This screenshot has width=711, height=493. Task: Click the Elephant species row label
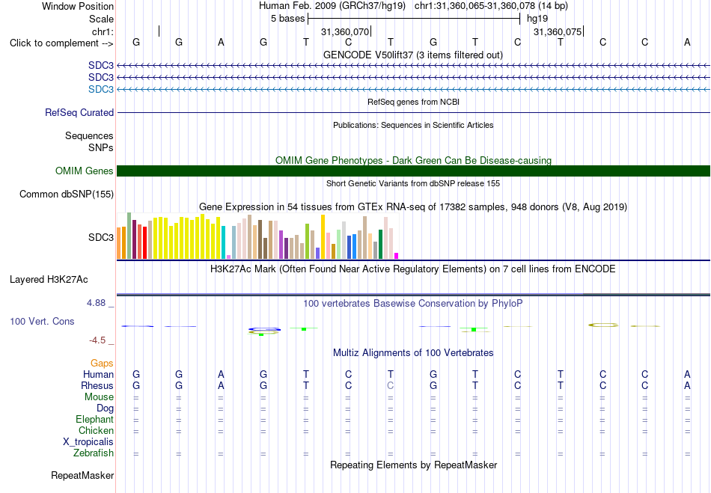(x=94, y=420)
